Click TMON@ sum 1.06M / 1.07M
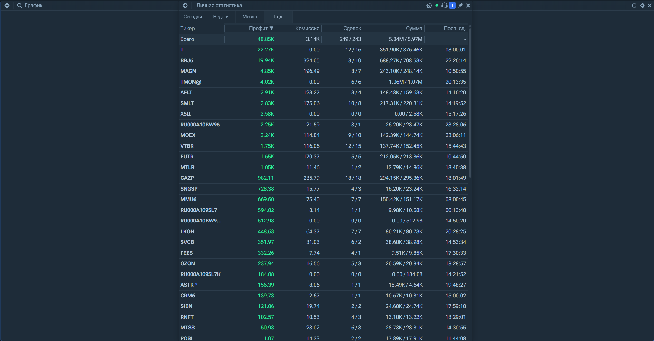Image resolution: width=654 pixels, height=341 pixels. [406, 82]
